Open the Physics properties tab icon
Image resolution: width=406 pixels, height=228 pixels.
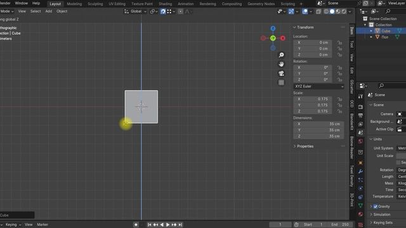point(360,188)
